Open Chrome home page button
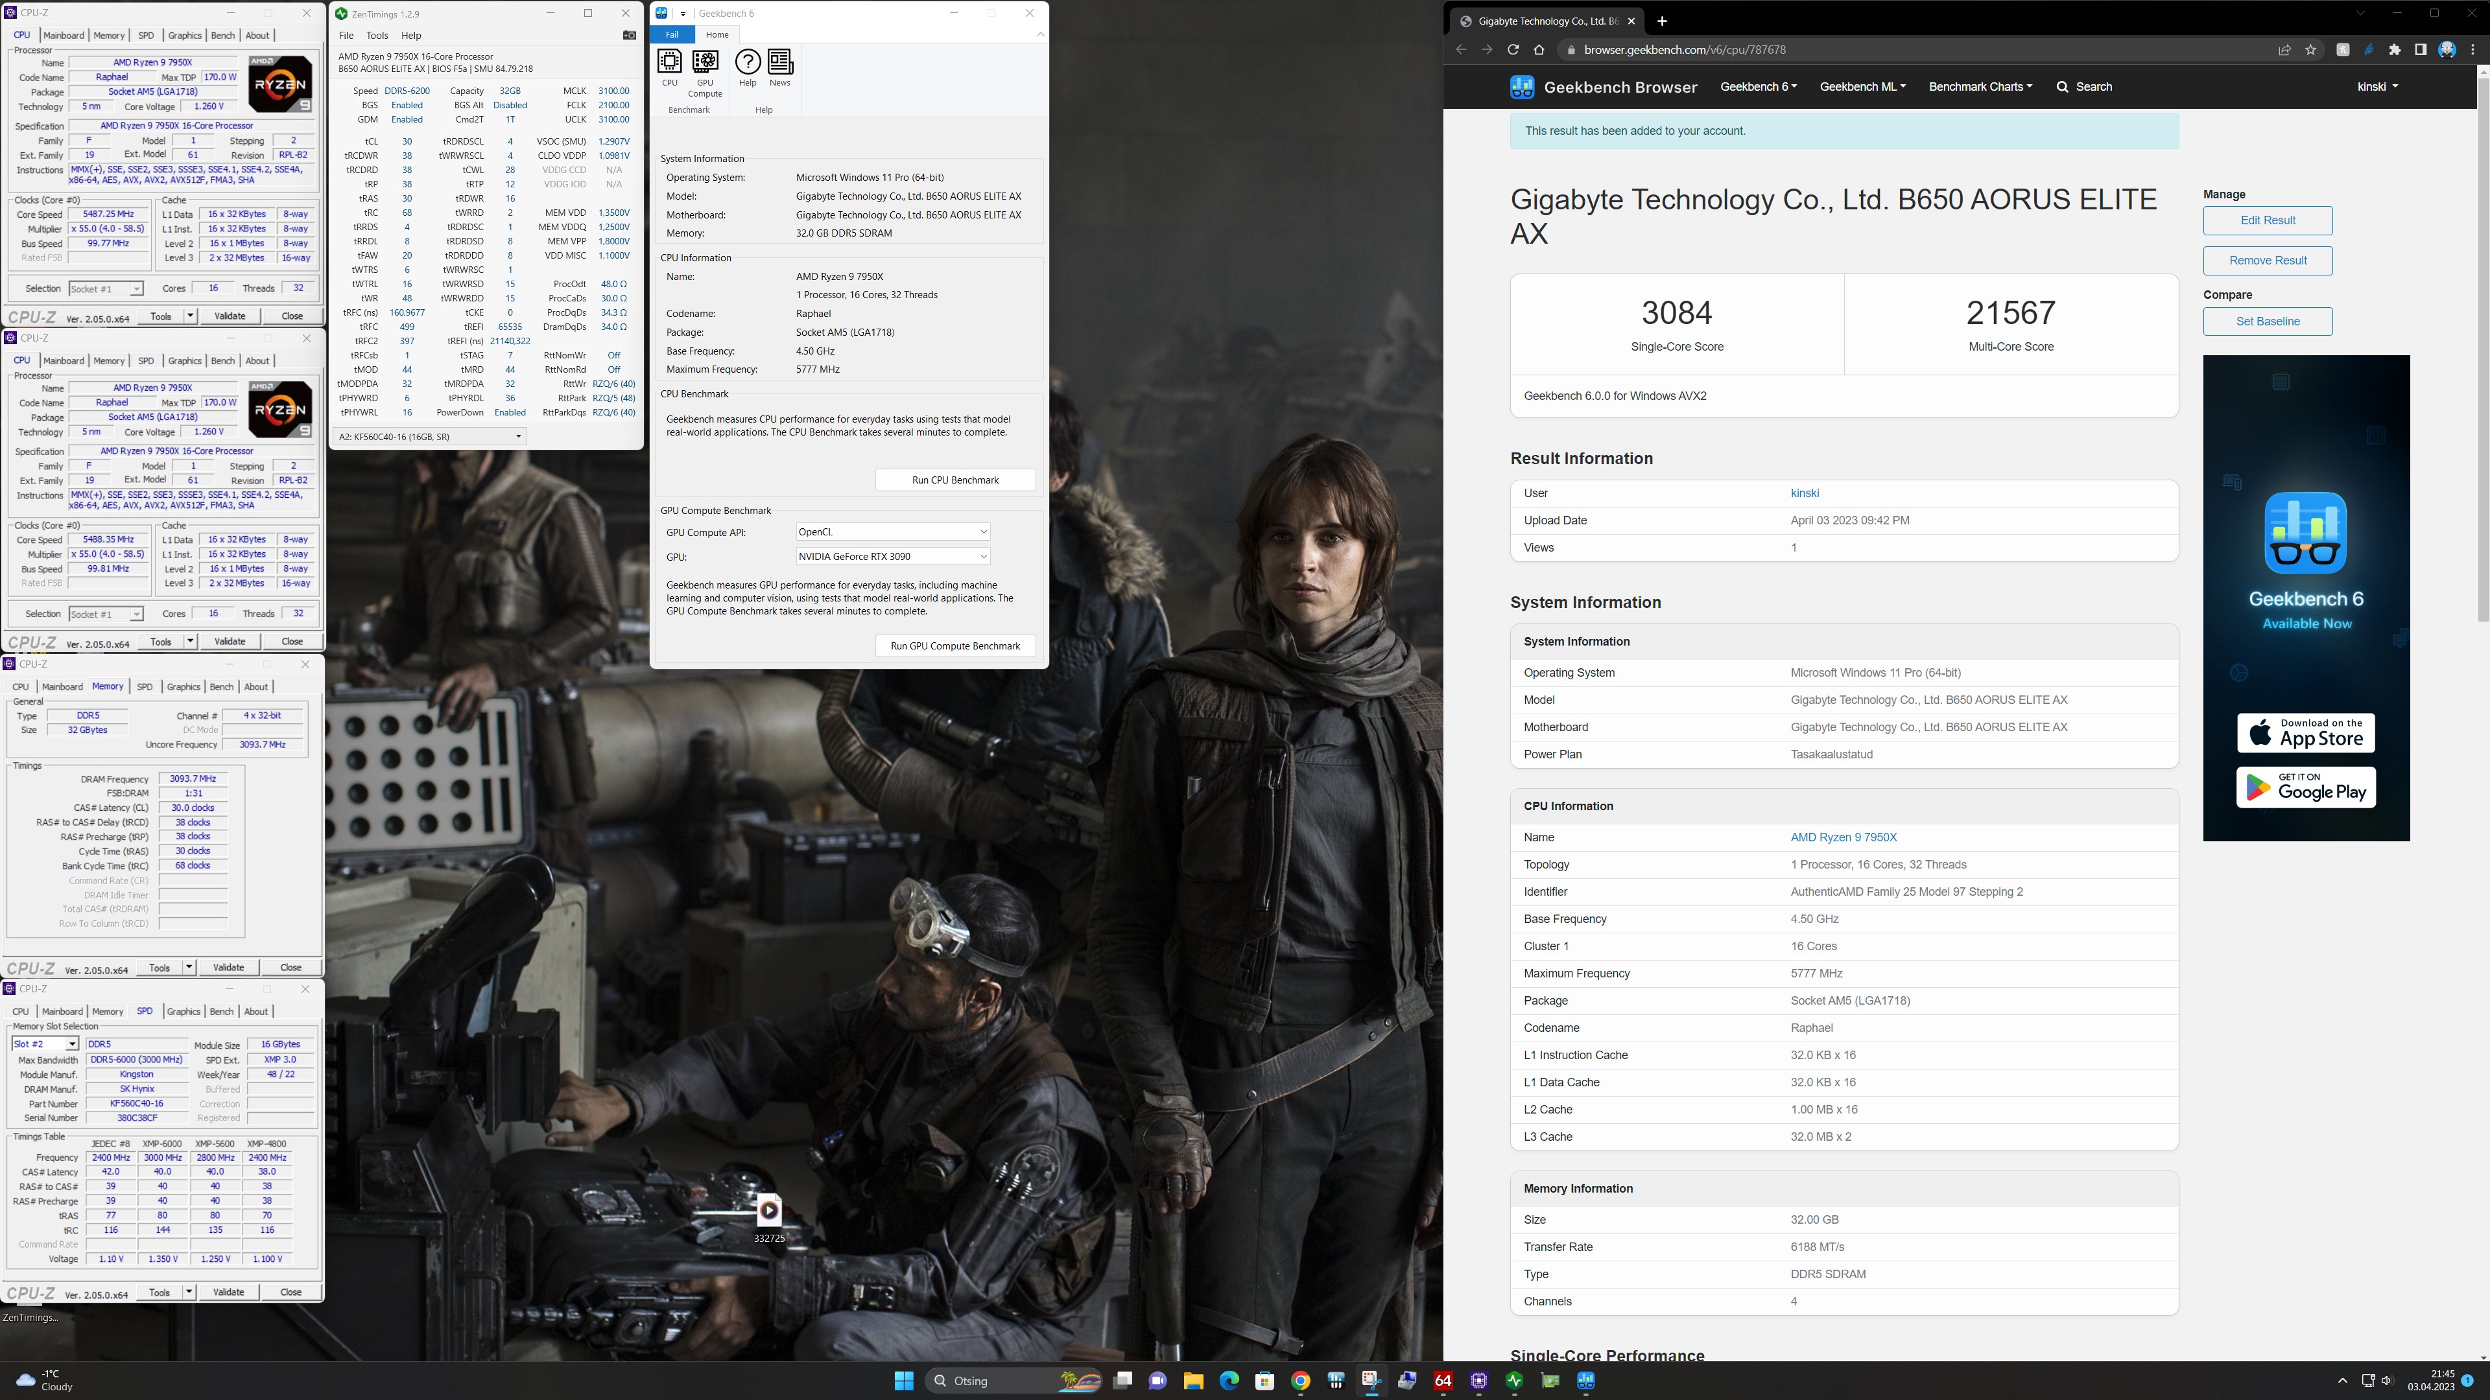The width and height of the screenshot is (2490, 1400). click(x=1539, y=51)
